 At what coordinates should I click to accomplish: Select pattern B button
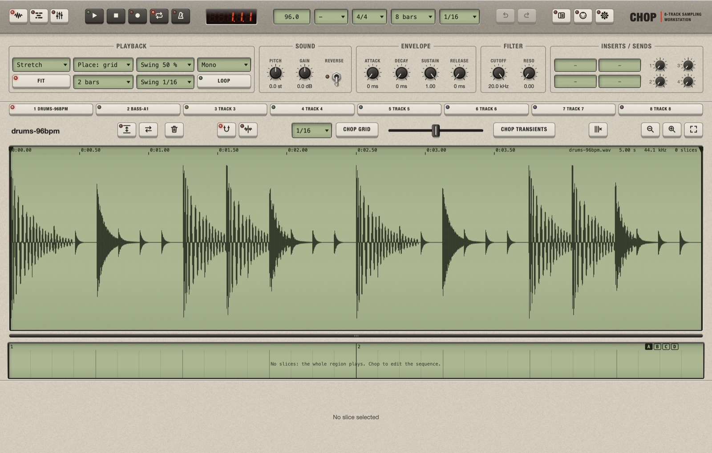(657, 347)
